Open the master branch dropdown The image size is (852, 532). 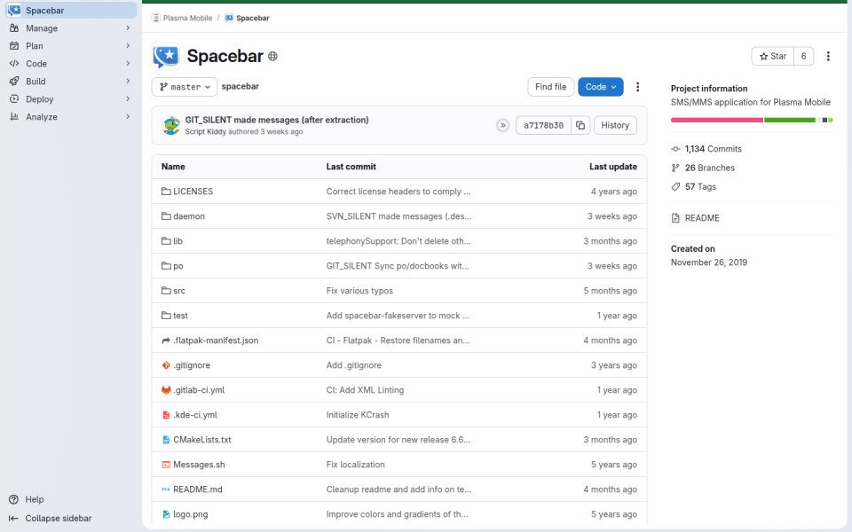185,87
